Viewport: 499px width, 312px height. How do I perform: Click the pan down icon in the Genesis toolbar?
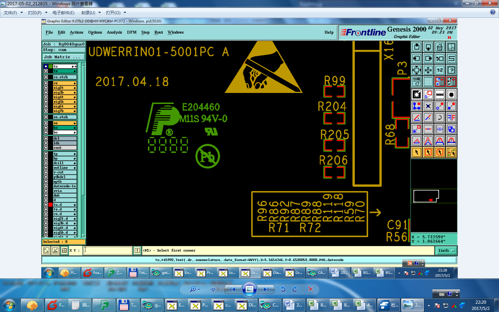pos(428,47)
